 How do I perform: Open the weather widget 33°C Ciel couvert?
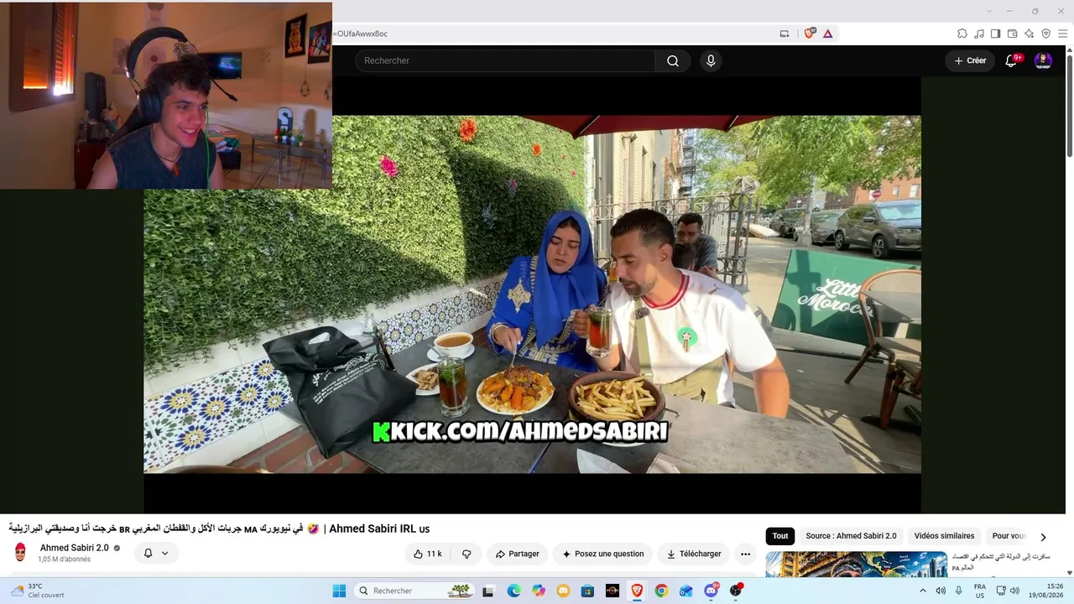click(38, 591)
